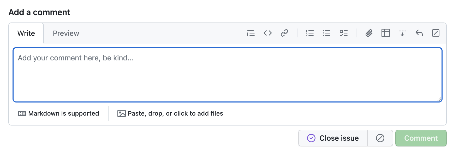Click Paste, drop, or click to add files
This screenshot has width=453, height=148.
click(170, 113)
